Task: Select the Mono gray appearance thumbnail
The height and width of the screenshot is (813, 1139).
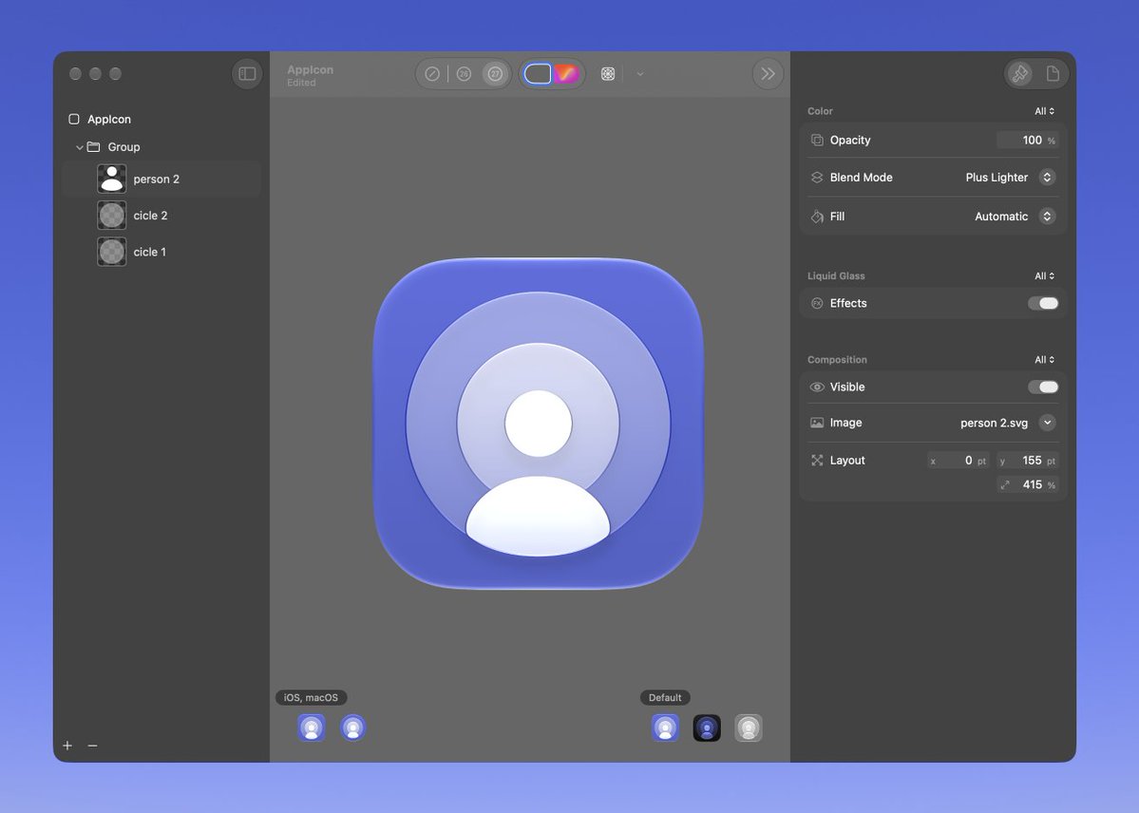Action: [x=749, y=728]
